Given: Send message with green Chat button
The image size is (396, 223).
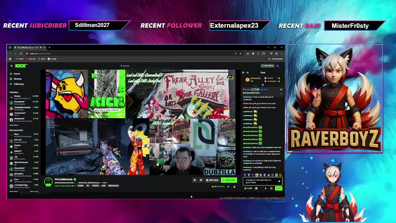Looking at the screenshot, I should 278,188.
